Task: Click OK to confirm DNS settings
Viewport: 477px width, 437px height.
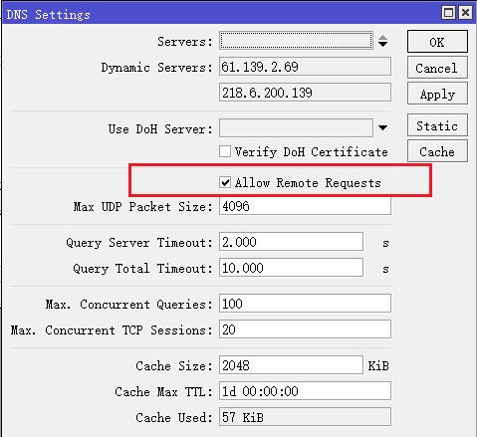Action: (x=437, y=42)
